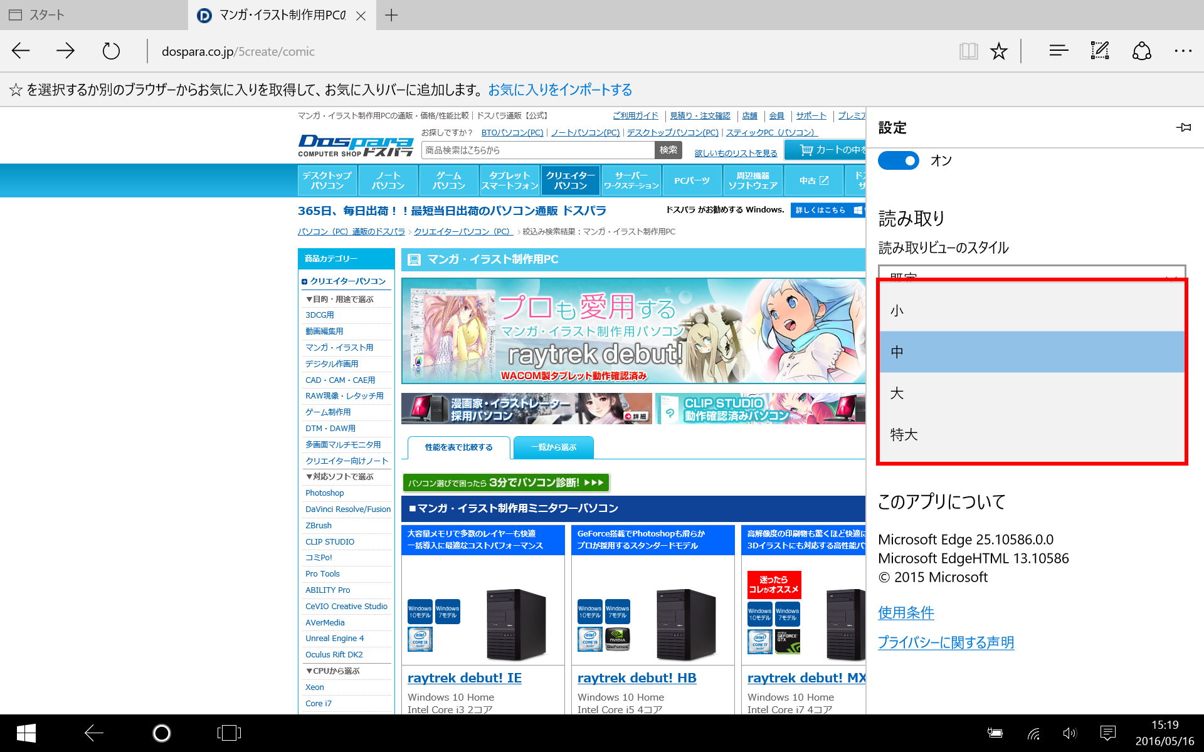Open the 漫画家・イラストレーター採用パソコン banner
The height and width of the screenshot is (752, 1204).
527,409
